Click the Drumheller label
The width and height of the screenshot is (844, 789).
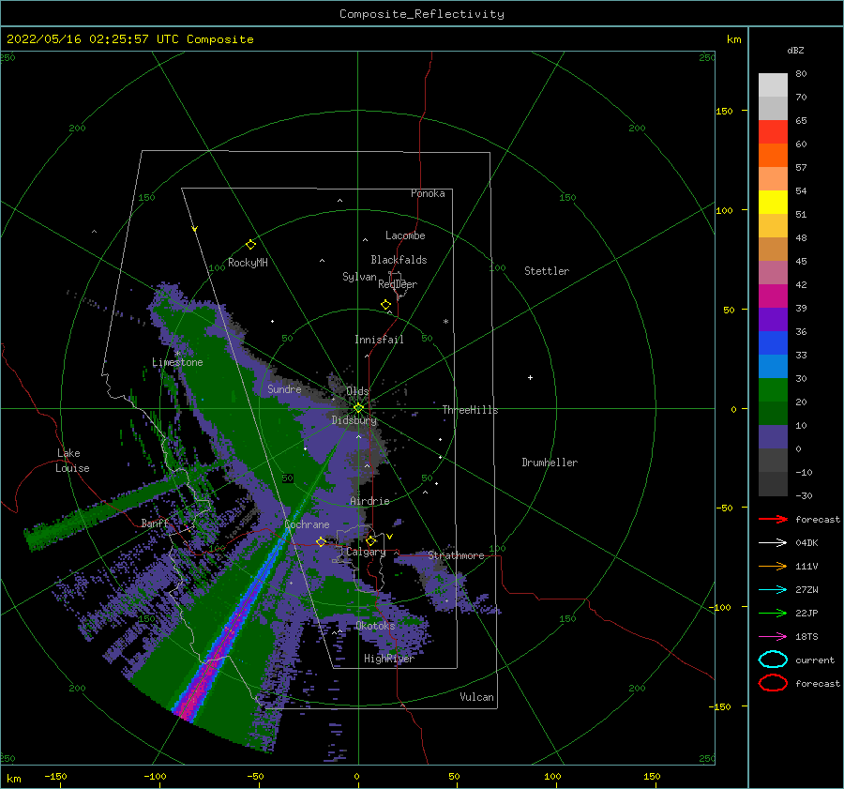[x=550, y=463]
